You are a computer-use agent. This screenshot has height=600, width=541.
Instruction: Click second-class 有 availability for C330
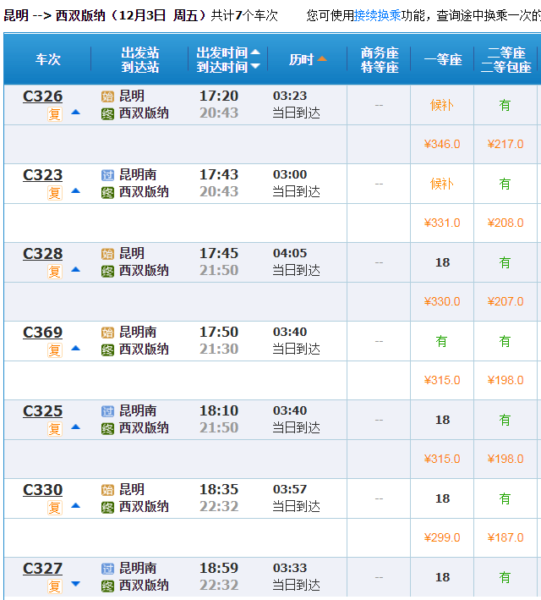click(x=505, y=498)
